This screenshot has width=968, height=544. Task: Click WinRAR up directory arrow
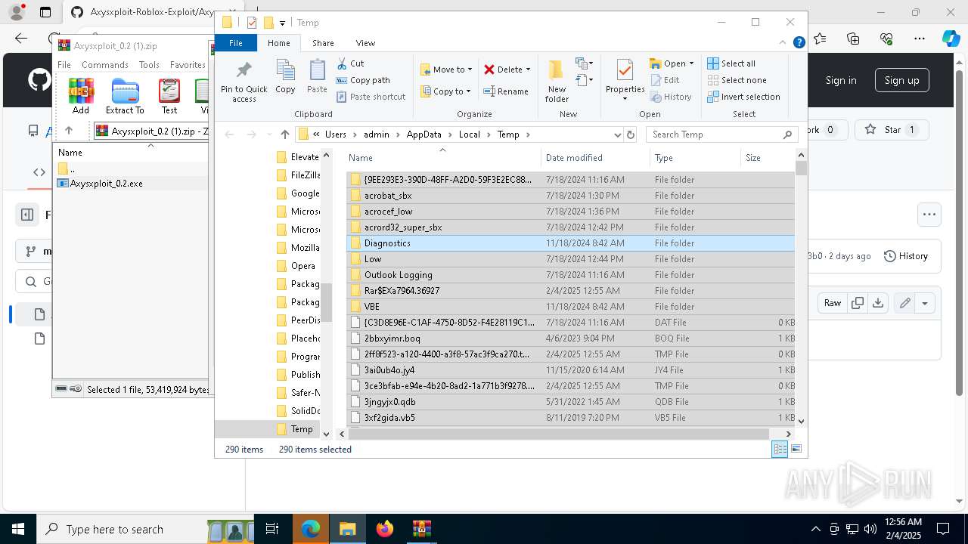pyautogui.click(x=69, y=131)
